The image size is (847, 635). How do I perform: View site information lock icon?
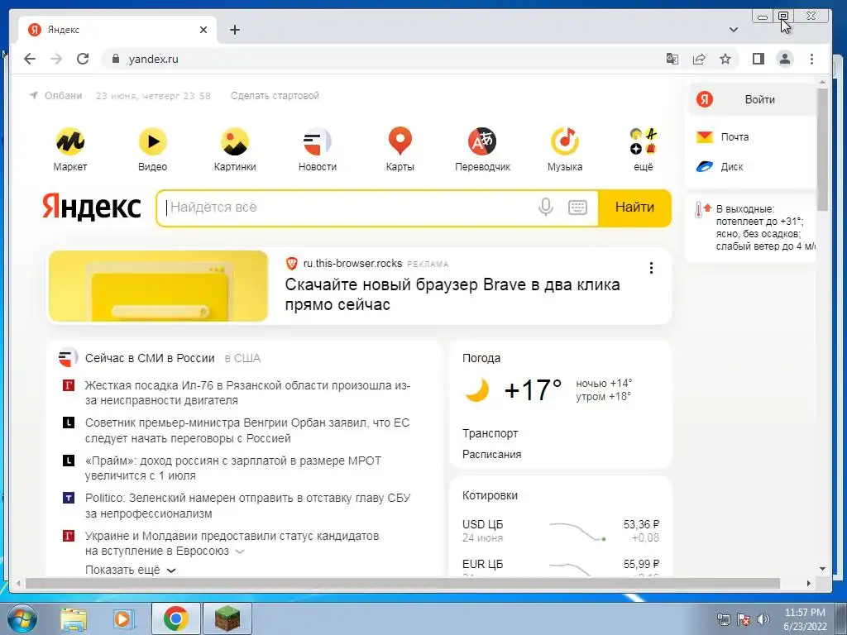(x=116, y=59)
